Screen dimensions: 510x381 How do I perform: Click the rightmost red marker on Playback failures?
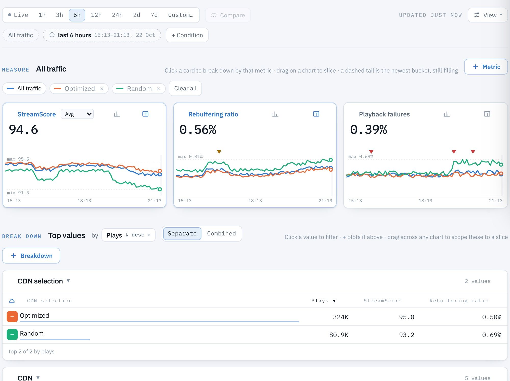[473, 152]
